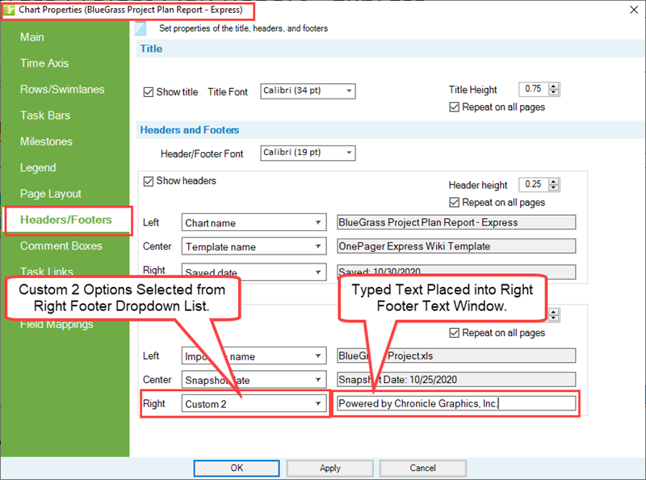Click the header Right Saved date field
The image size is (646, 480).
[x=456, y=272]
